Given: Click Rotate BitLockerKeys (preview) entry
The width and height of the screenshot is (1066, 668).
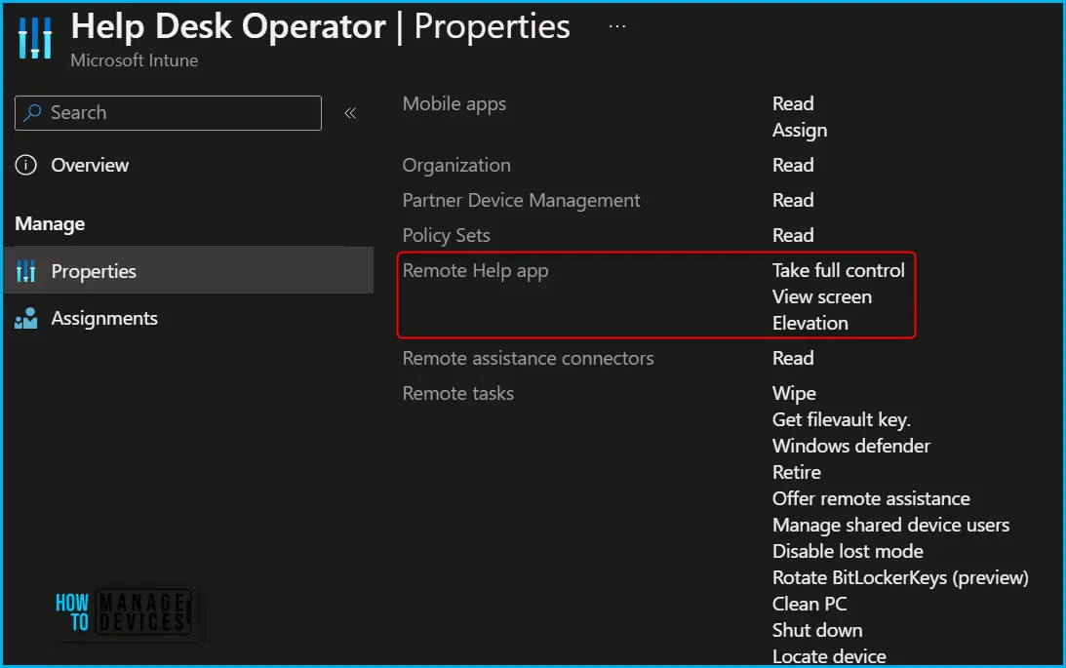Looking at the screenshot, I should coord(900,577).
